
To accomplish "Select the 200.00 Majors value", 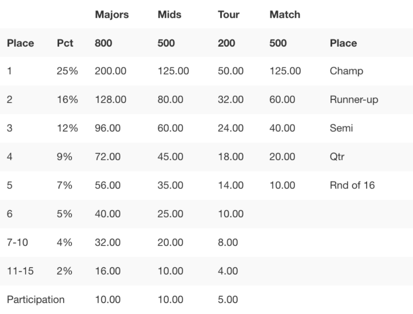I will 110,71.
